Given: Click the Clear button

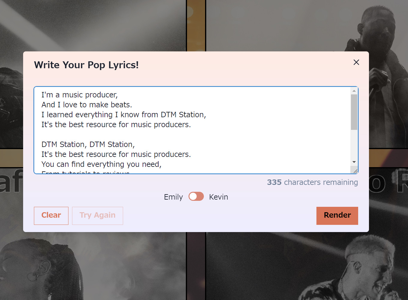Looking at the screenshot, I should coord(51,216).
